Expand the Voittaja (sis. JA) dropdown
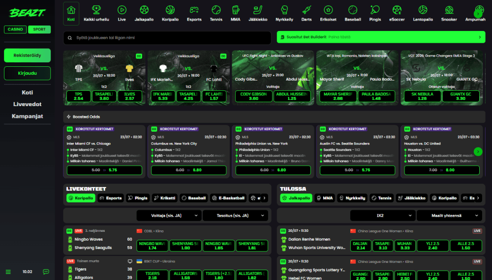This screenshot has width=492, height=280. pyautogui.click(x=168, y=216)
